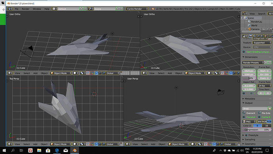Enable the Placeholders checkbox

[244, 117]
